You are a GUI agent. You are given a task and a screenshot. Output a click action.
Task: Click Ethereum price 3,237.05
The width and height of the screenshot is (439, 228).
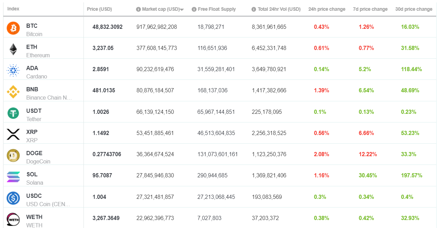[103, 48]
